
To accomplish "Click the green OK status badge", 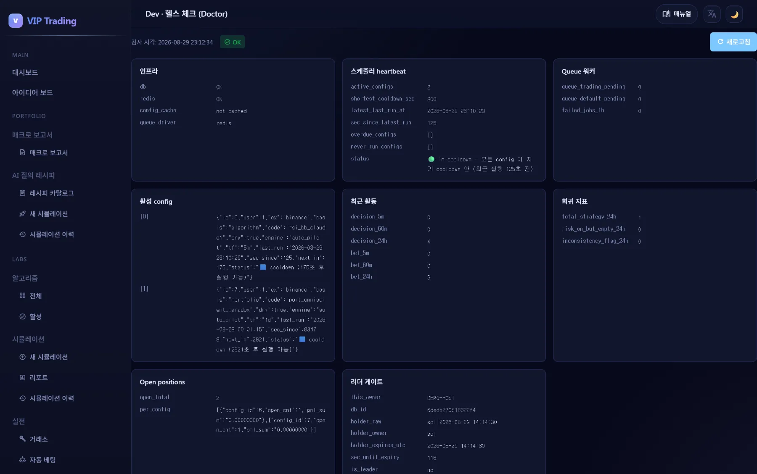I will (232, 42).
